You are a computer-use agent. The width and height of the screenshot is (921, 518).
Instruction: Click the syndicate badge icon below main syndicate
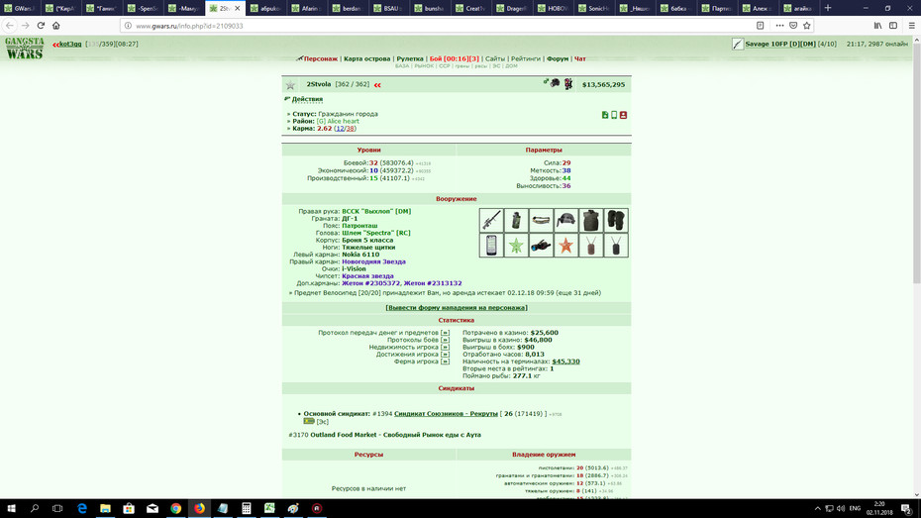click(x=309, y=421)
